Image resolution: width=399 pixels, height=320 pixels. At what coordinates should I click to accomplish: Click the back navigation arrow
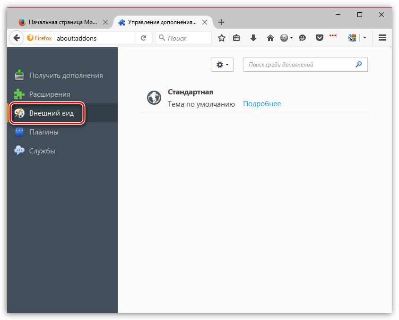coord(17,38)
